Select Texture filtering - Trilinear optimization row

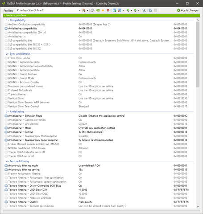pyautogui.click(x=99, y=206)
